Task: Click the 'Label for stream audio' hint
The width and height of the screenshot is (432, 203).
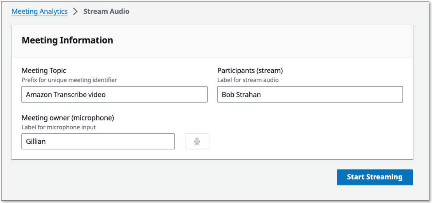Action: (x=248, y=80)
